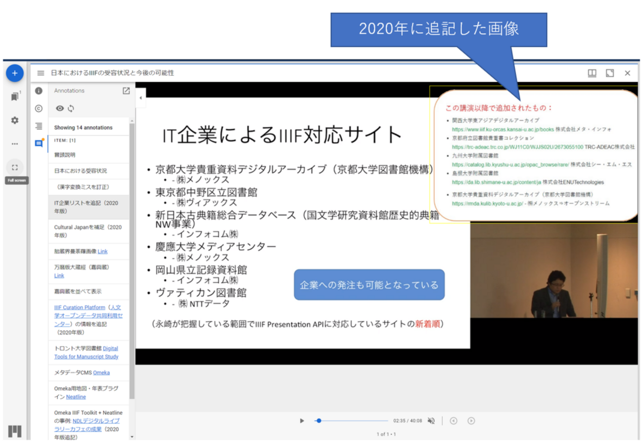Click the slide heading IT企業によるIIIF対応サイト
Viewport: 643px width, 442px height.
282,135
